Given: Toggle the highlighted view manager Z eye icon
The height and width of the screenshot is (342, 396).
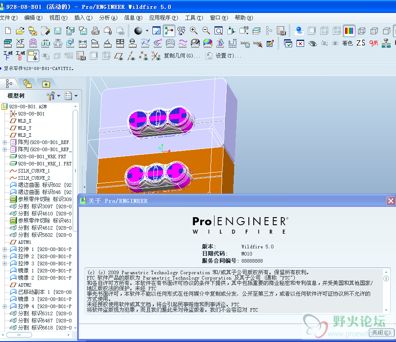Looking at the screenshot, I should coord(33,56).
